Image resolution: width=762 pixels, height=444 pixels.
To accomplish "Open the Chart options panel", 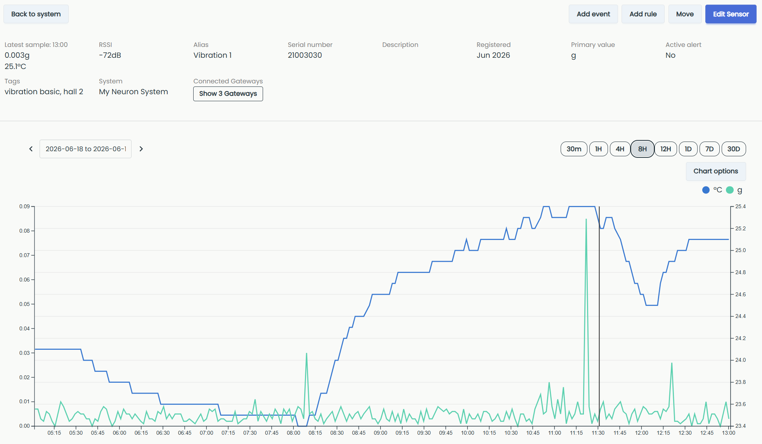I will pos(716,171).
